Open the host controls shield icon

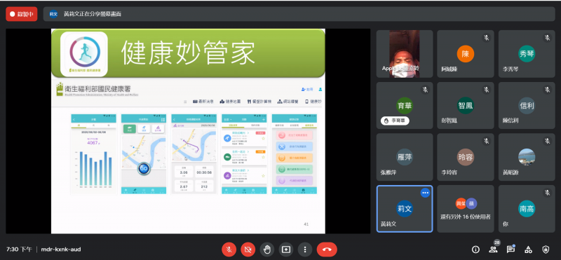pyautogui.click(x=546, y=249)
